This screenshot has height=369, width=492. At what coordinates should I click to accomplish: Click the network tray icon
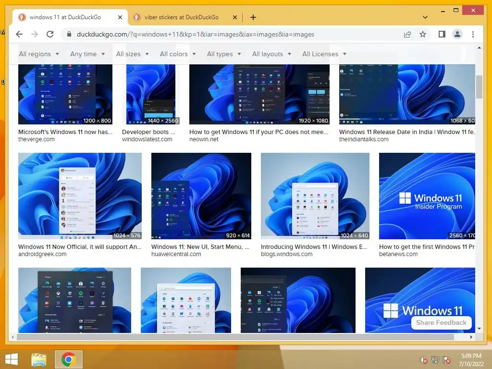[435, 360]
